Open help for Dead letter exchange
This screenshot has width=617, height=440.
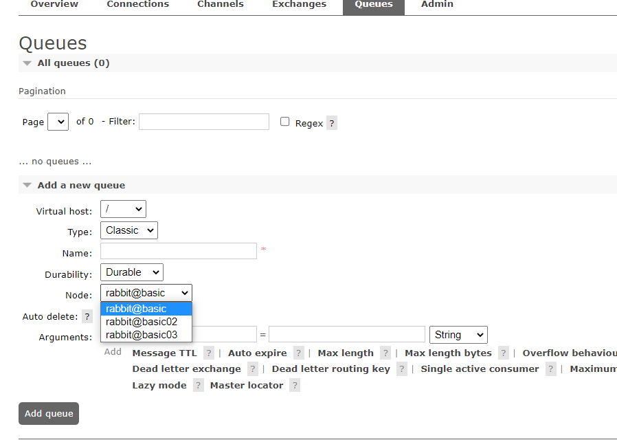click(x=253, y=369)
